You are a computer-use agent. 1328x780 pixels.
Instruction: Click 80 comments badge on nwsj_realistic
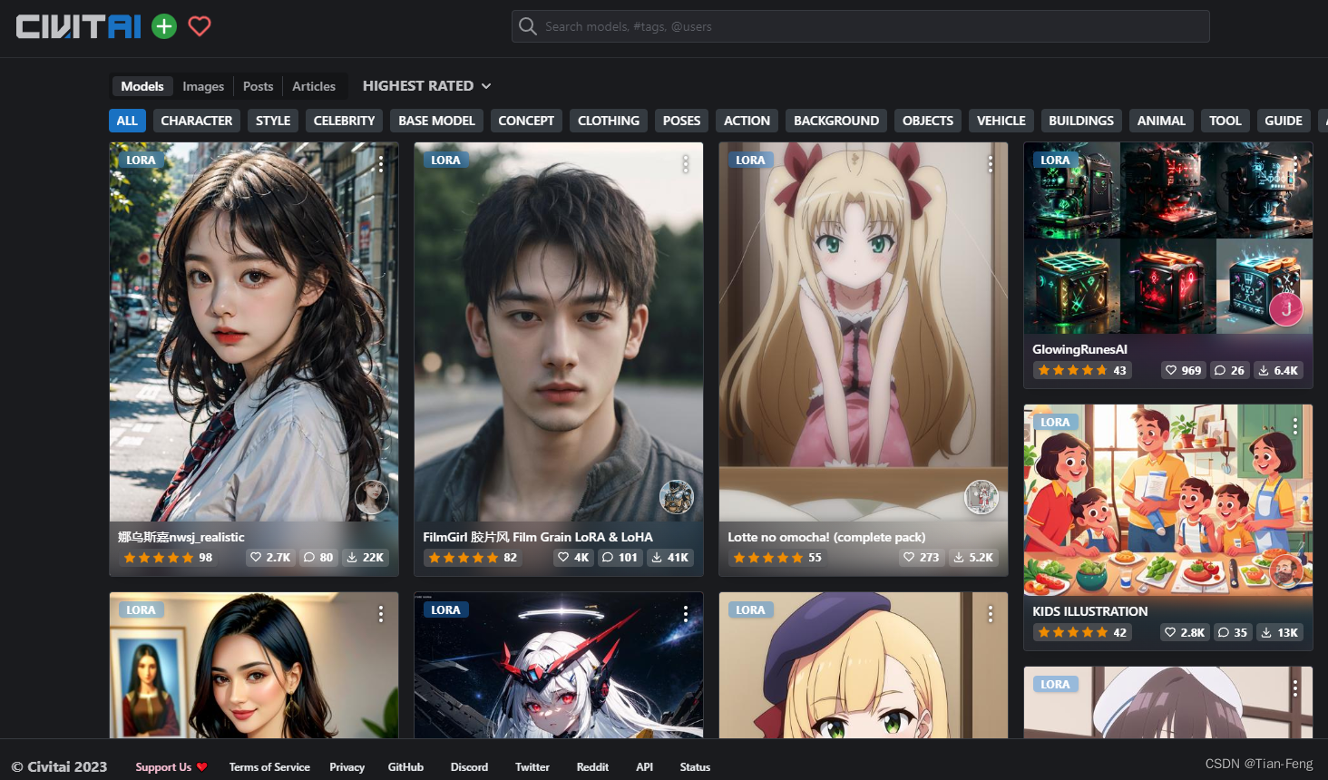tap(318, 557)
